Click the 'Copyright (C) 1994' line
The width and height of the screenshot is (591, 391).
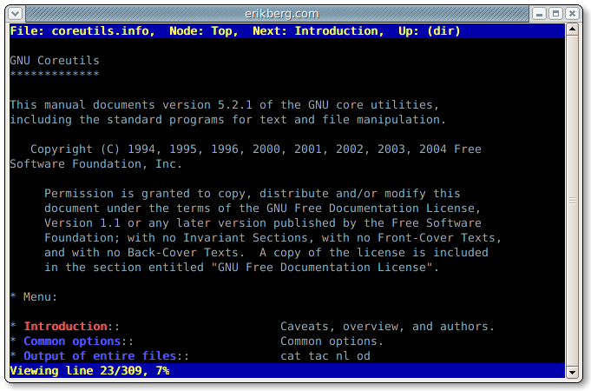[x=256, y=149]
